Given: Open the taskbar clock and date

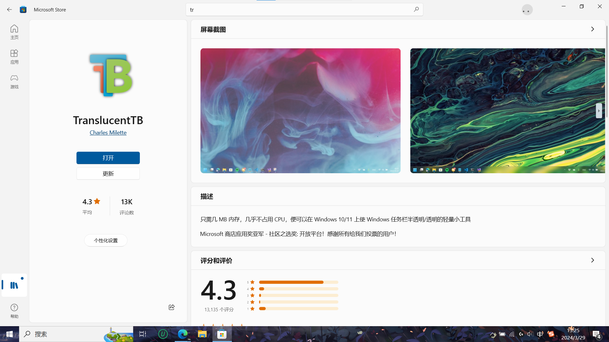Looking at the screenshot, I should click(573, 334).
